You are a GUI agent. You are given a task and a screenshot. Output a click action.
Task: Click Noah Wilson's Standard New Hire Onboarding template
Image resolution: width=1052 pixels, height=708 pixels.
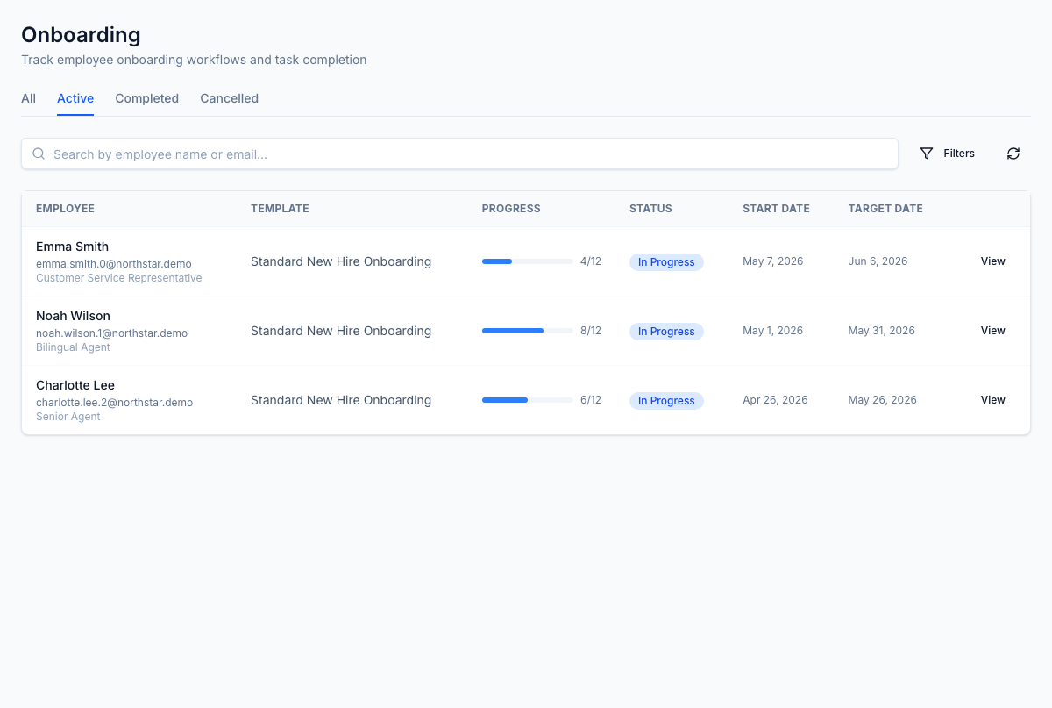(x=341, y=331)
